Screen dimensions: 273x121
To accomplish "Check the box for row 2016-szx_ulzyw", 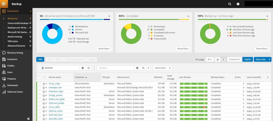I will (40, 111).
